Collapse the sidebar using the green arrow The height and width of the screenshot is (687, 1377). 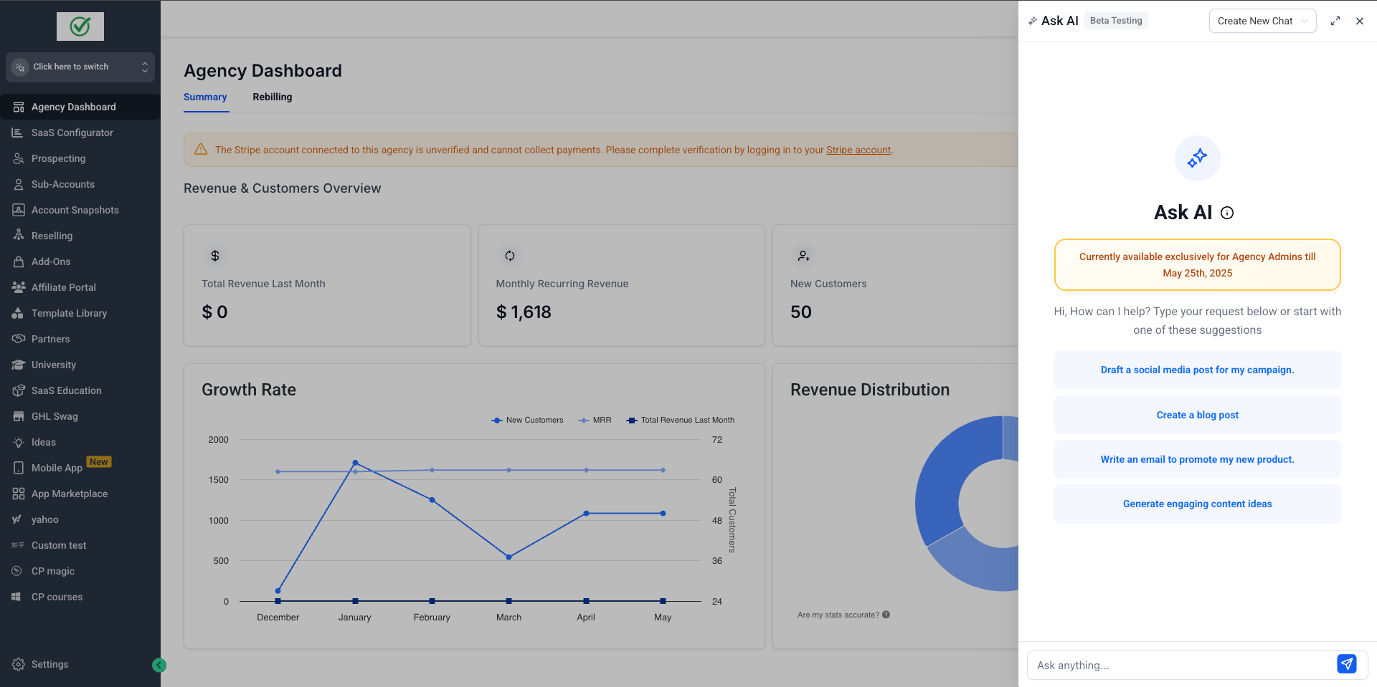(159, 665)
